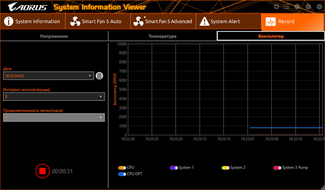
Task: Click the monitor icon for System Information
Action: click(9, 21)
